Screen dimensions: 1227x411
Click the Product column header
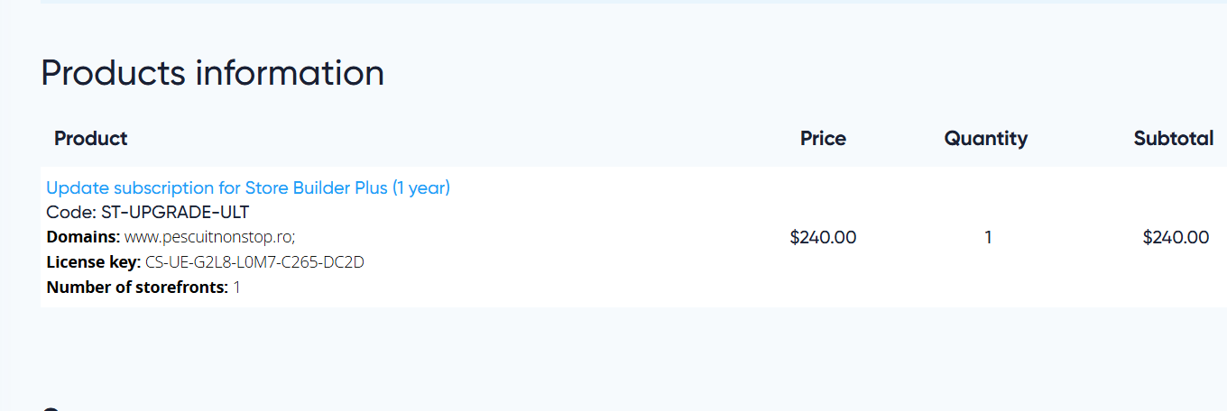pyautogui.click(x=91, y=139)
